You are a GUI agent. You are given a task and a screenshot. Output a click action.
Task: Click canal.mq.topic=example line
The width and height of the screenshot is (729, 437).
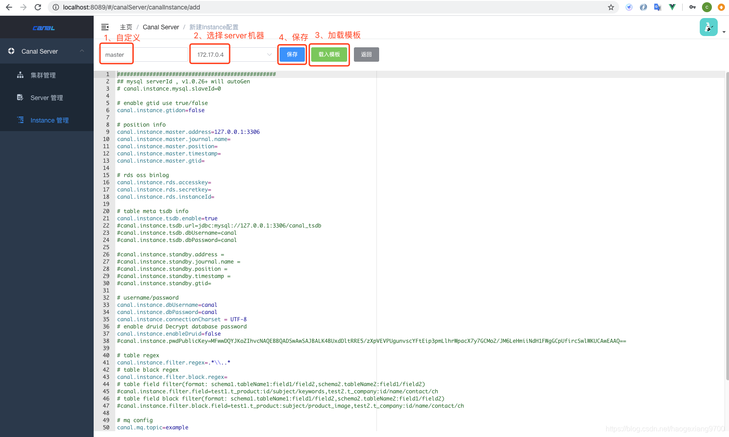153,428
